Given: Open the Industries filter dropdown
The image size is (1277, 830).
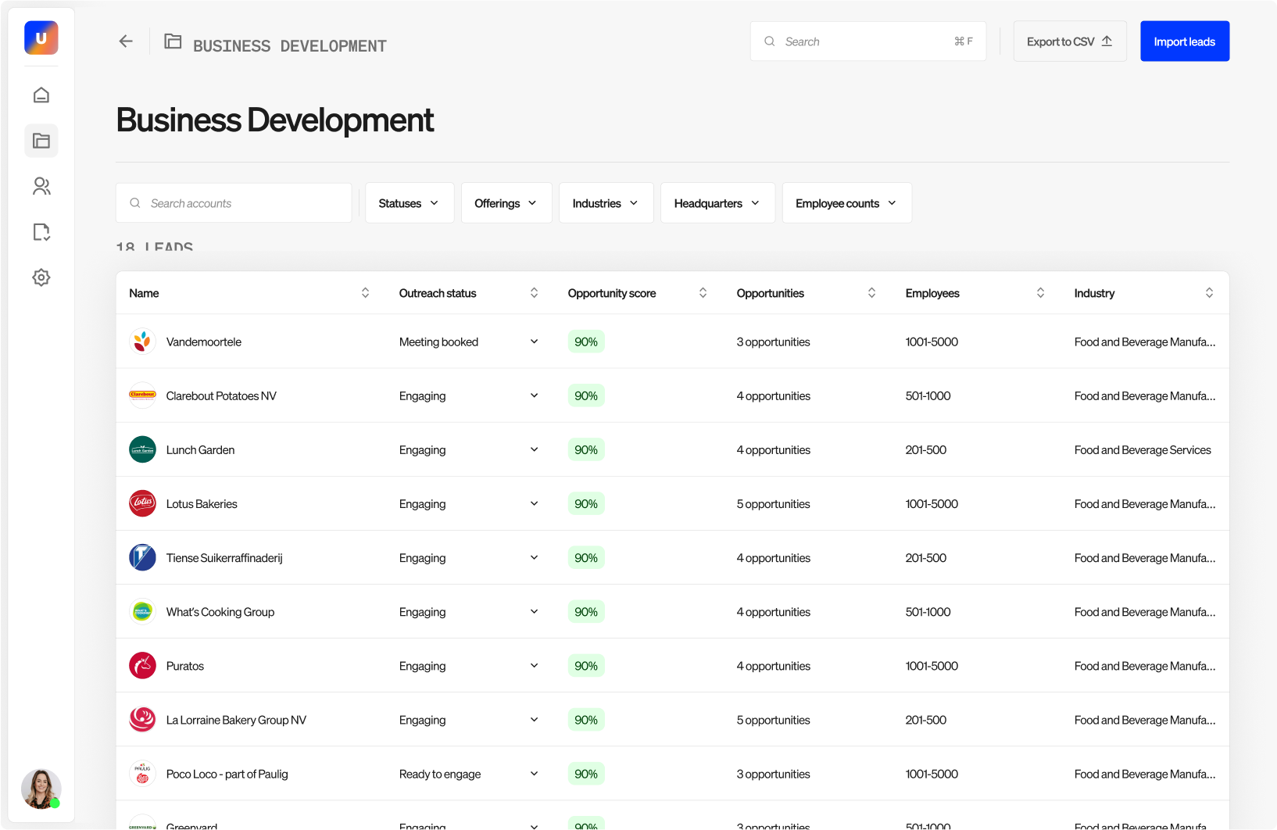Looking at the screenshot, I should (x=606, y=203).
